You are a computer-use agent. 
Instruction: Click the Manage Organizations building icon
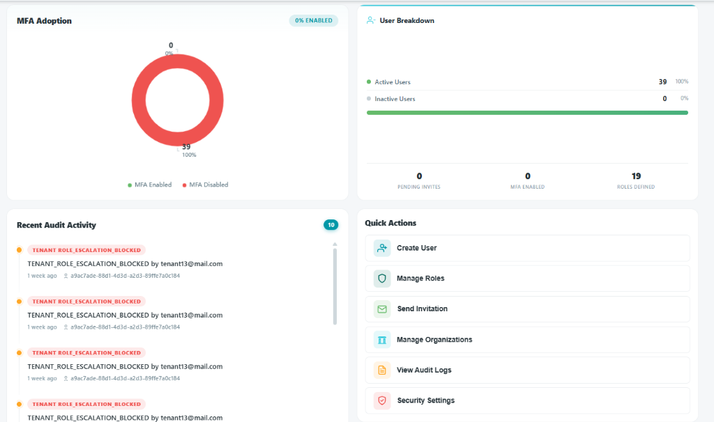[x=382, y=340]
